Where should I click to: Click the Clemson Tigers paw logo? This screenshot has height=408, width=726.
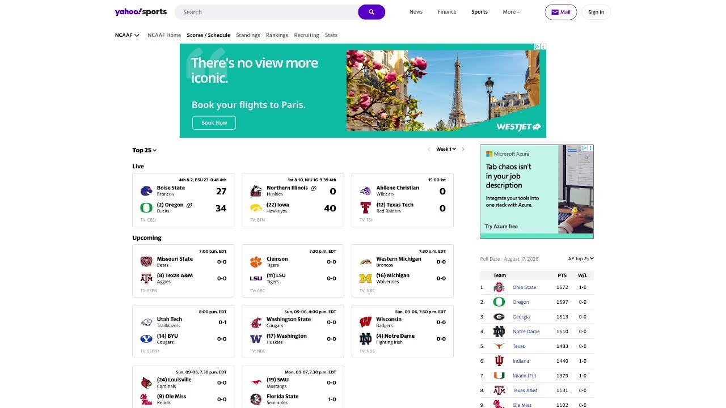coord(256,262)
